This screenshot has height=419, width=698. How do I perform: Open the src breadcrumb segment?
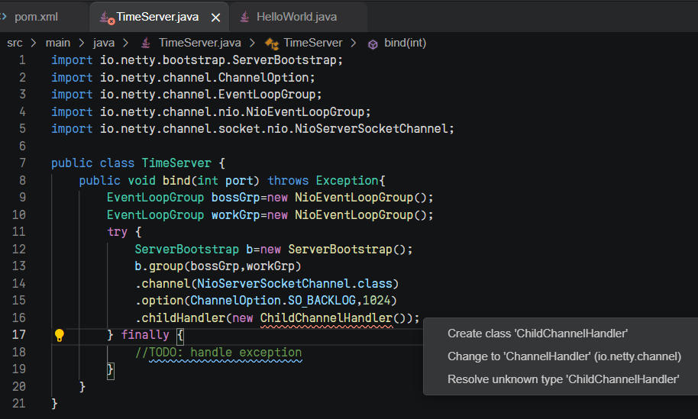click(15, 43)
